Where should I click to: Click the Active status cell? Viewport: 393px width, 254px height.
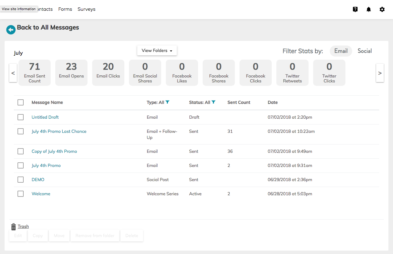(195, 194)
